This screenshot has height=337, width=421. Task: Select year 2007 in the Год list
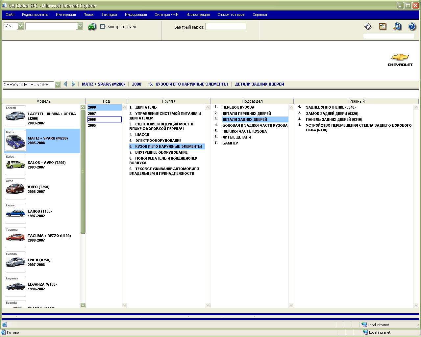104,114
